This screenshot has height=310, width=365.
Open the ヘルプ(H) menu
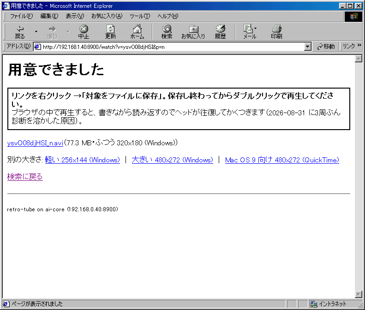168,16
